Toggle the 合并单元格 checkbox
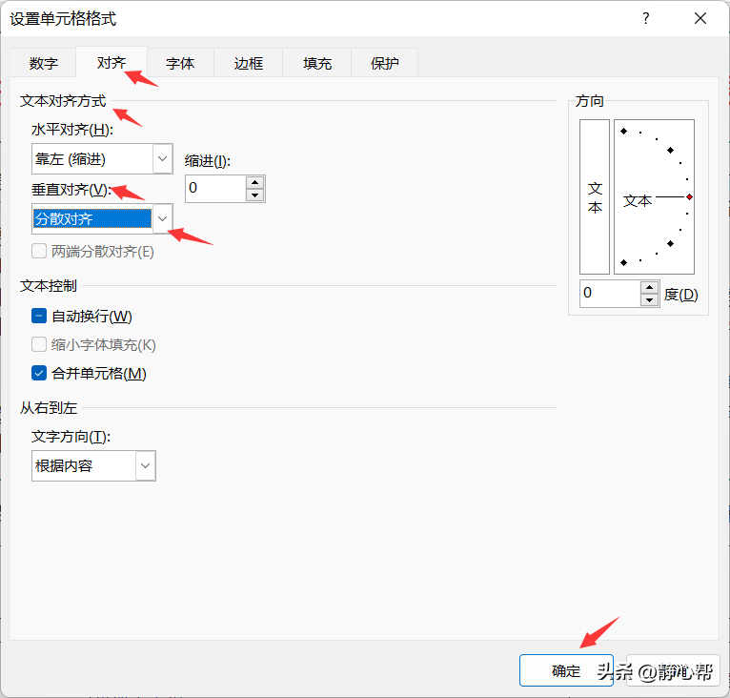 click(x=39, y=373)
